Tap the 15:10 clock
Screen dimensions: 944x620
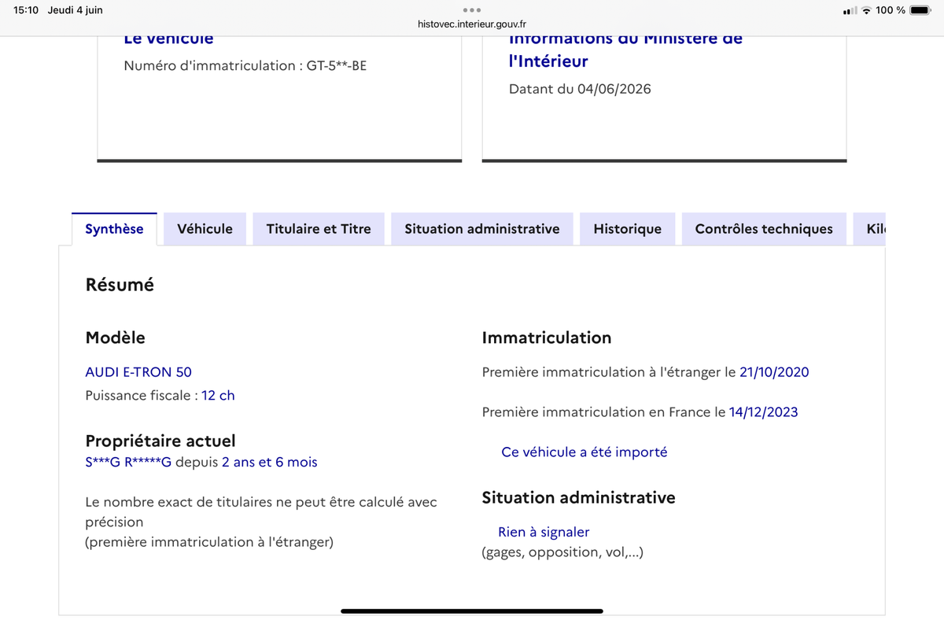point(26,10)
